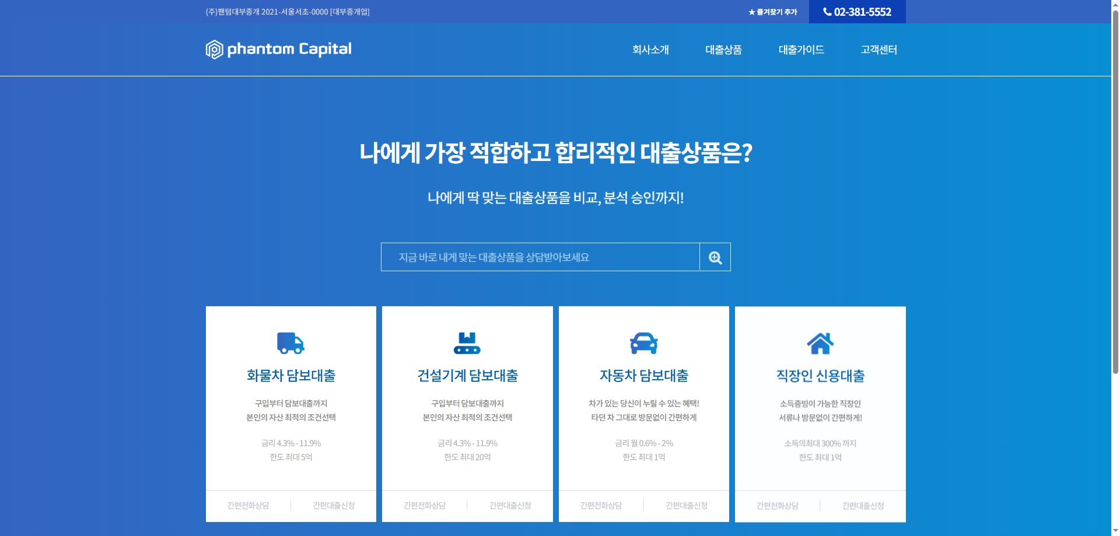1120x536 pixels.
Task: Click the construction machine icon on 건설기계 card
Action: tap(467, 344)
